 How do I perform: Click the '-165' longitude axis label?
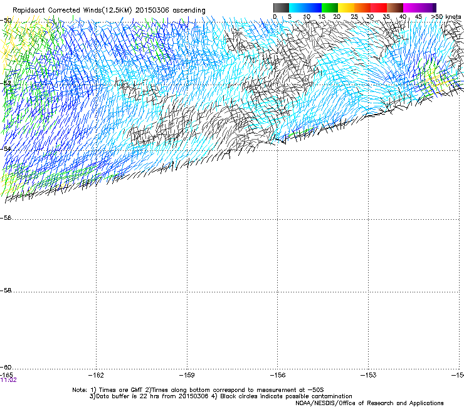pos(6,375)
